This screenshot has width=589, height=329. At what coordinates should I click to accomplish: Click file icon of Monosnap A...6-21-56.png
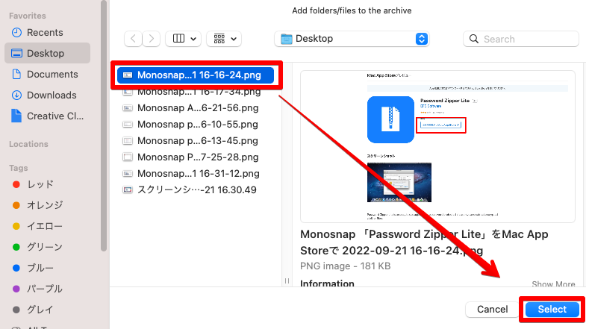pyautogui.click(x=128, y=108)
